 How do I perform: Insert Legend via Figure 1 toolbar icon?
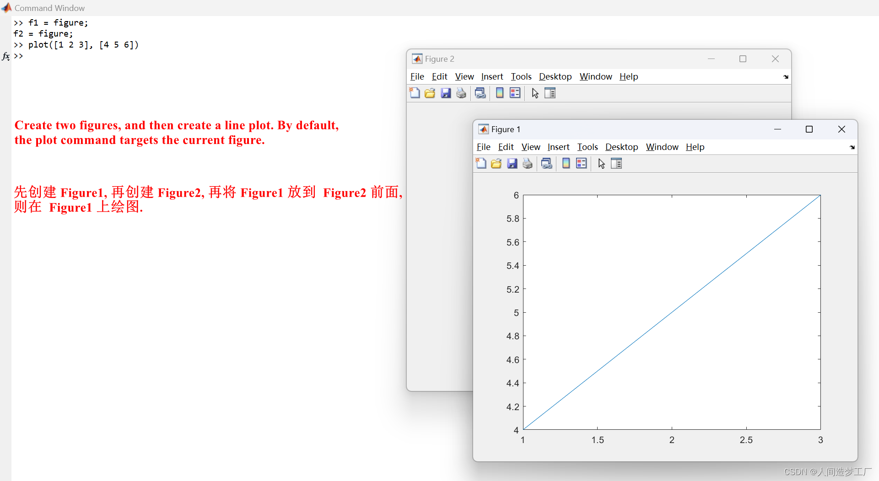[581, 163]
